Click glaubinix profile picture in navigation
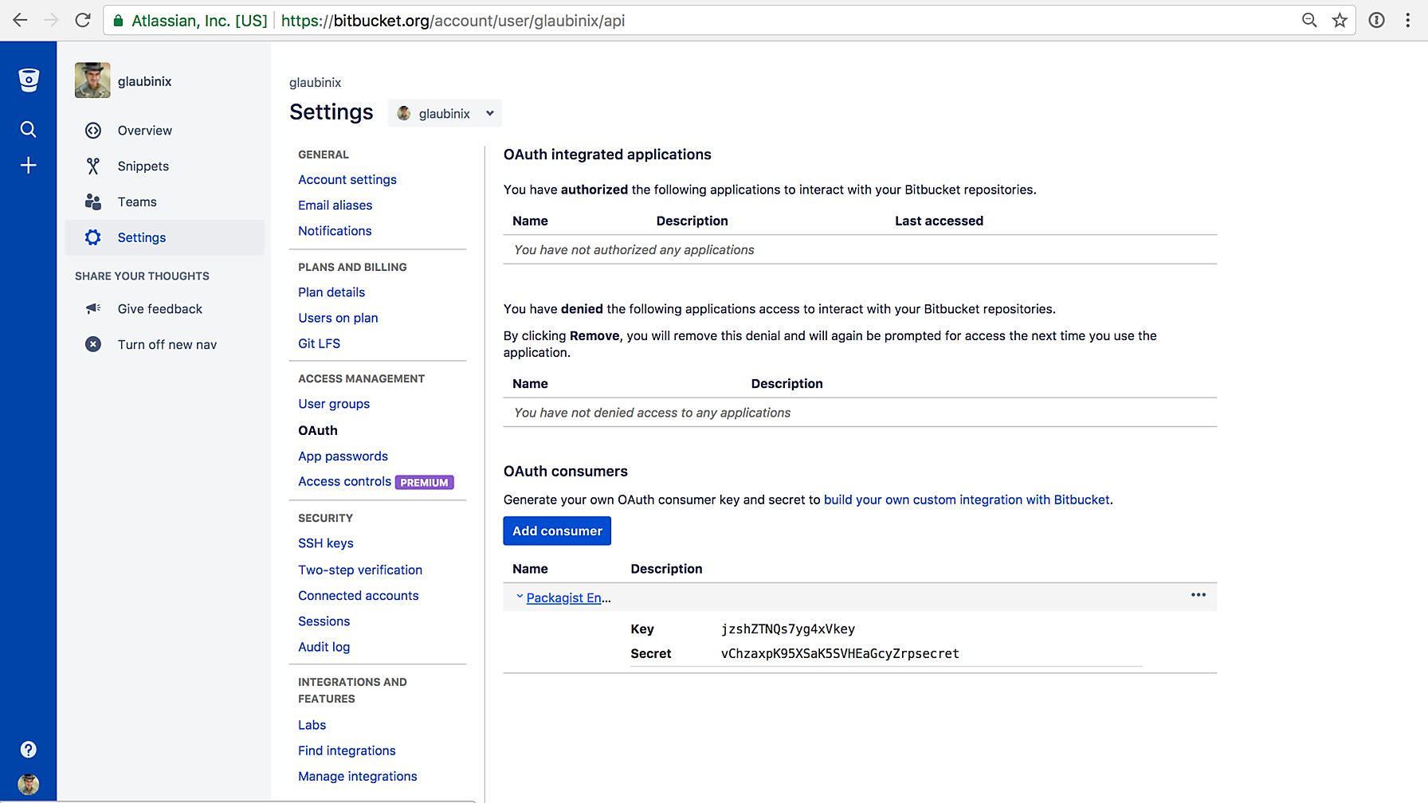Image resolution: width=1428 pixels, height=803 pixels. pyautogui.click(x=92, y=80)
